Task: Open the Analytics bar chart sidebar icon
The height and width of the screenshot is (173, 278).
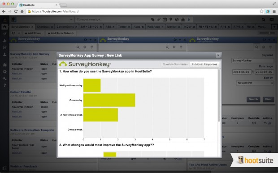Action: click(x=4, y=41)
